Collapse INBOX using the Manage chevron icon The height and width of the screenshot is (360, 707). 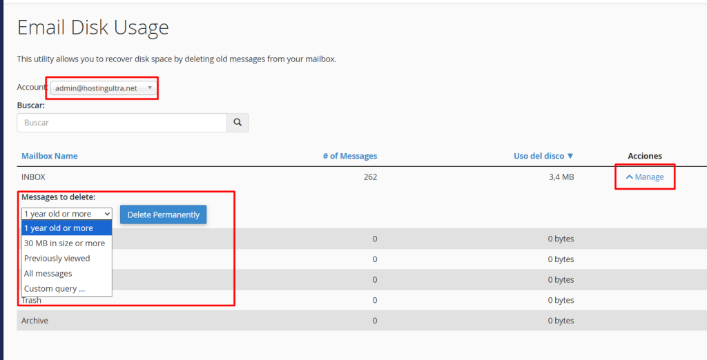[x=629, y=177]
